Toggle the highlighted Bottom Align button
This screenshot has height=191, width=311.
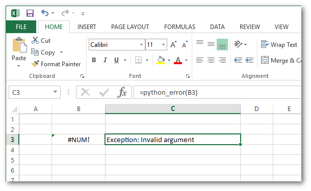pyautogui.click(x=222, y=44)
